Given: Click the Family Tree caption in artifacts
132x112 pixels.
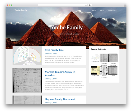Looking at the screenshot, I should click(x=95, y=61).
